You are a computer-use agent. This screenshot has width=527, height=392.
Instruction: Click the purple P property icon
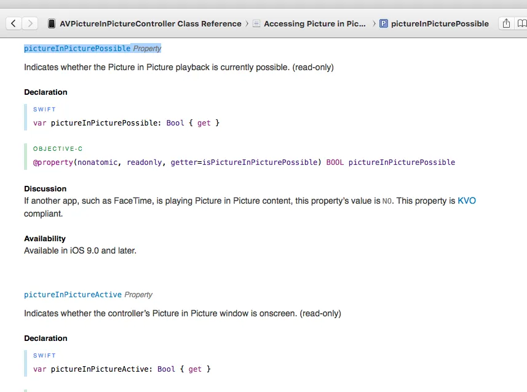(384, 24)
